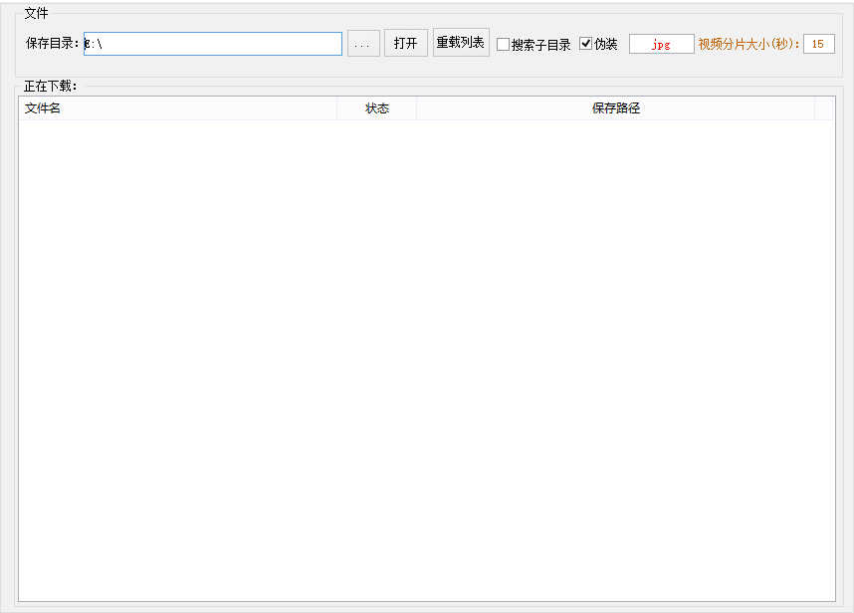The image size is (854, 613).
Task: Sort list by 状态 column header
Action: (376, 108)
